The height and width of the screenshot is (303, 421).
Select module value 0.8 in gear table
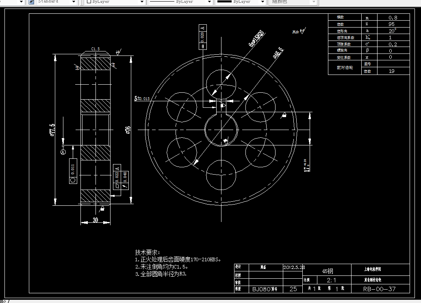(393, 18)
